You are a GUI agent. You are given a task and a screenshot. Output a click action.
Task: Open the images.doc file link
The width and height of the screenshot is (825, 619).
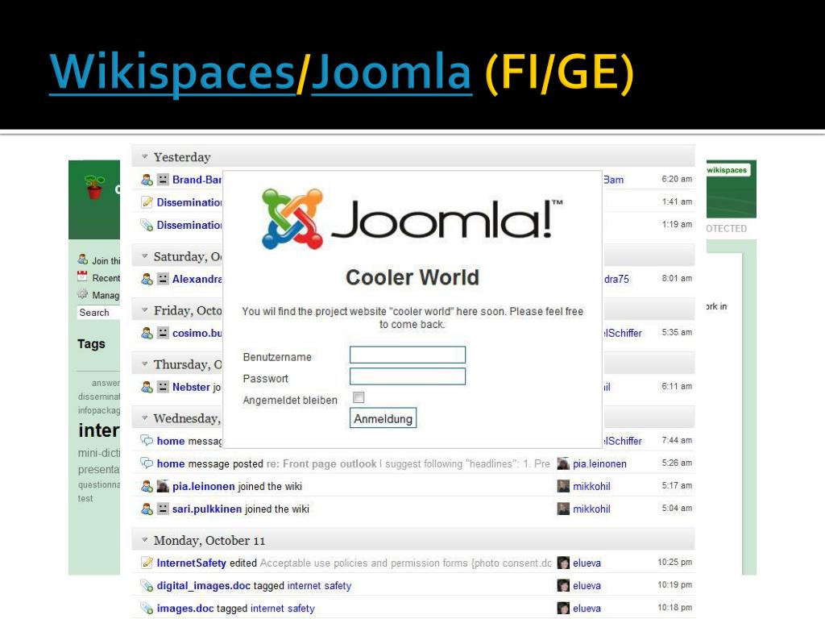(185, 608)
